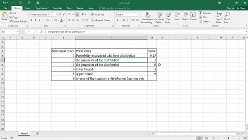The width and height of the screenshot is (248, 140).
Task: Switch to the Insert tab
Action: [28, 8]
